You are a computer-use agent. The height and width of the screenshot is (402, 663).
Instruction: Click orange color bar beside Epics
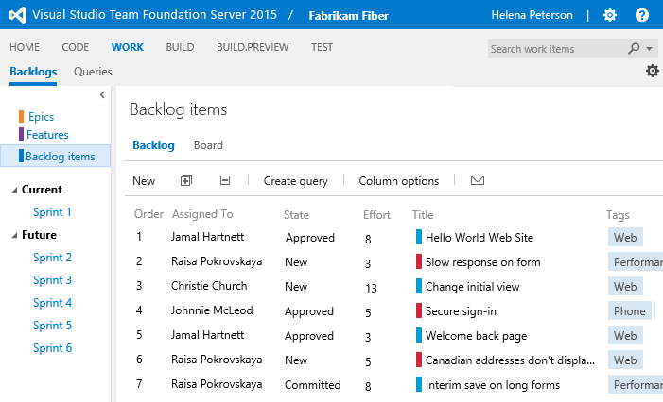click(x=21, y=116)
